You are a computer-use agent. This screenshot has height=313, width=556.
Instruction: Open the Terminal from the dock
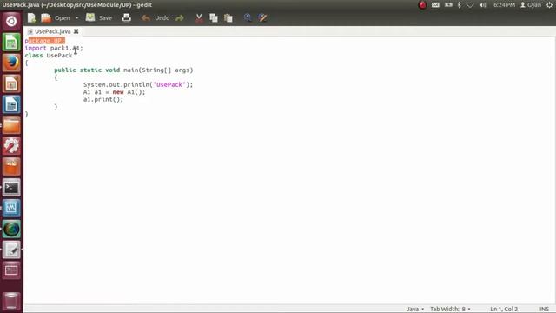click(x=11, y=188)
